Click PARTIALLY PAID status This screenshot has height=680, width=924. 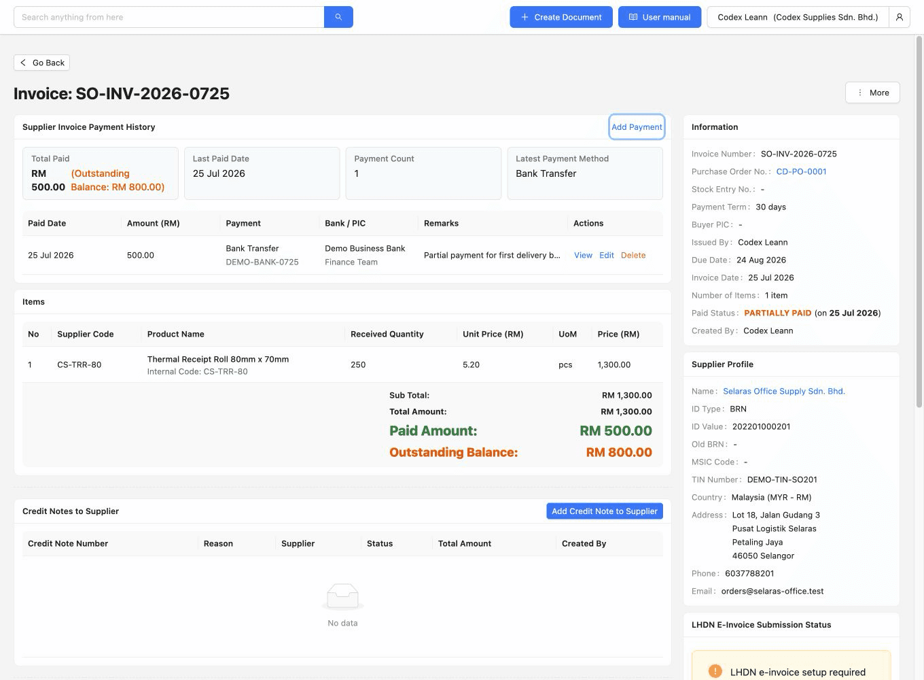[x=778, y=313]
